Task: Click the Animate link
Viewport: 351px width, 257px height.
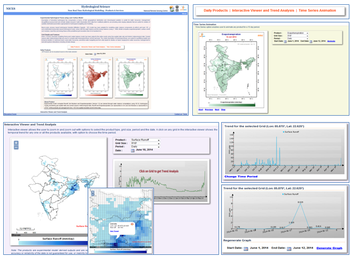Action: [331, 41]
